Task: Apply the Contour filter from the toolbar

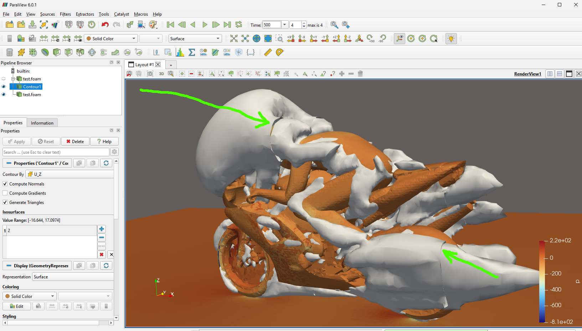Action: 45,52
